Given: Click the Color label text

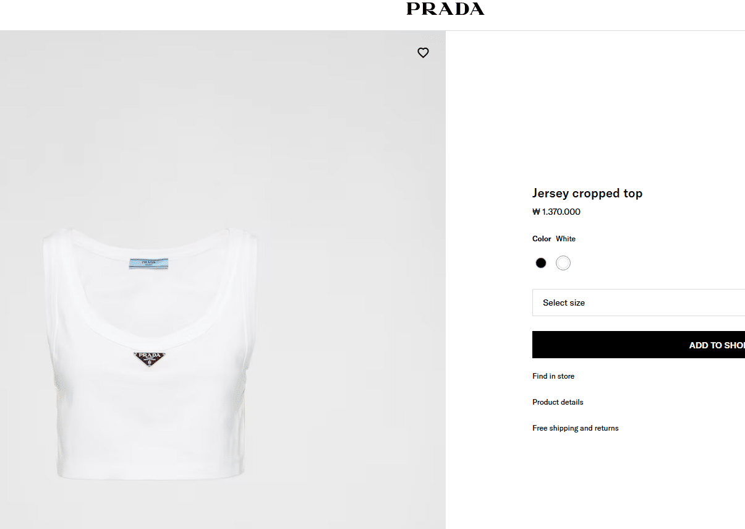Looking at the screenshot, I should pyautogui.click(x=542, y=239).
